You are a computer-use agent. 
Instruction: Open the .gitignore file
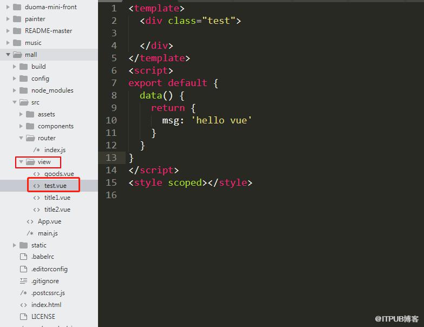45,281
